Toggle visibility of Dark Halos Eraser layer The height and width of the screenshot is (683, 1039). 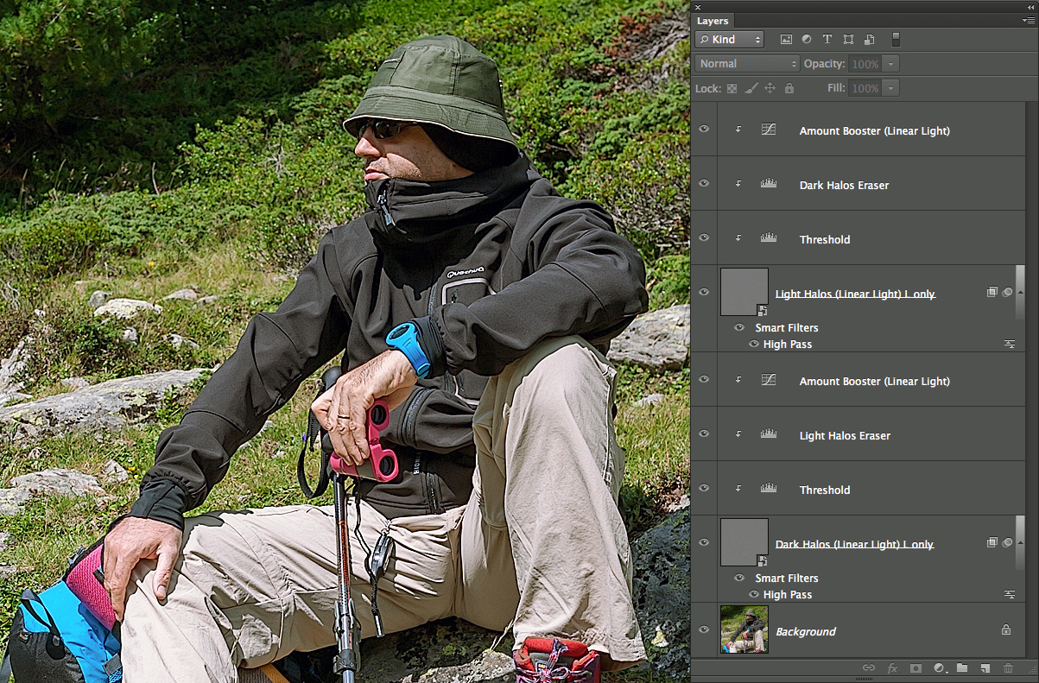point(704,184)
